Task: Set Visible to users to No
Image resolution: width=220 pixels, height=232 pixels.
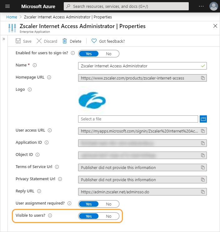Action: pyautogui.click(x=109, y=216)
